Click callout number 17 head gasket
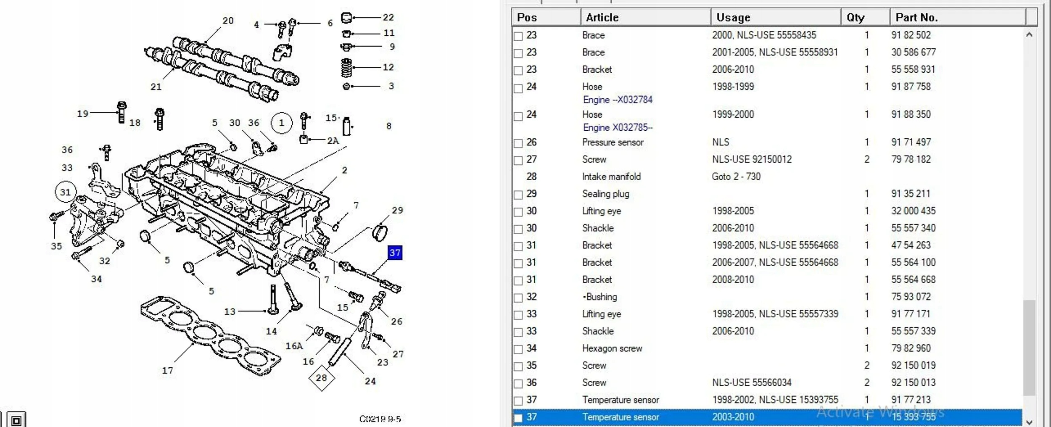Image resolution: width=1051 pixels, height=427 pixels. click(168, 370)
